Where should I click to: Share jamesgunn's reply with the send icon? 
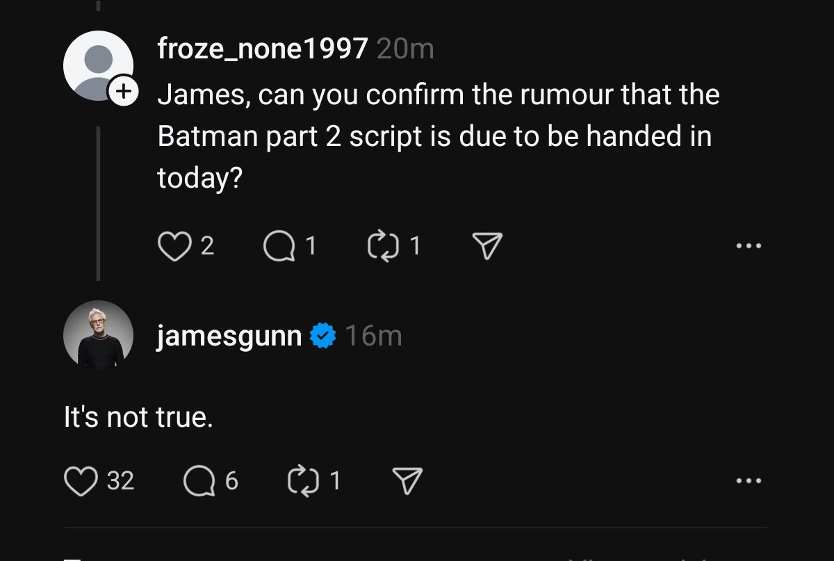coord(407,481)
